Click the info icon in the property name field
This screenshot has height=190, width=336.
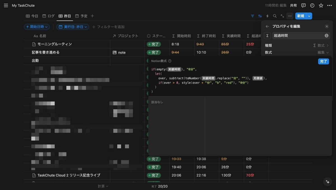point(326,36)
